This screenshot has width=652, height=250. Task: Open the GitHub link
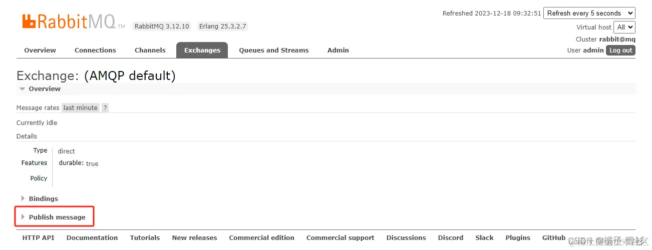click(x=554, y=238)
